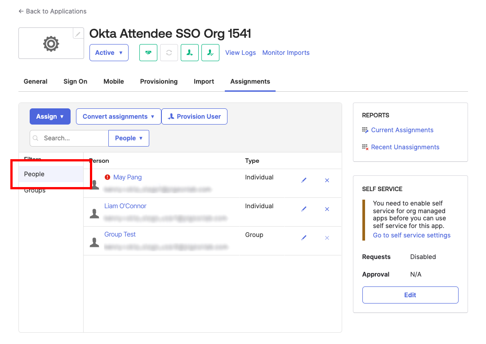Click the green user-with-arrow icon button
486x344 pixels.
pyautogui.click(x=190, y=53)
